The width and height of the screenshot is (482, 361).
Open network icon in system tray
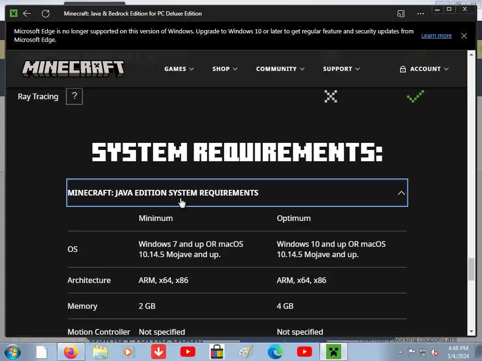423,352
